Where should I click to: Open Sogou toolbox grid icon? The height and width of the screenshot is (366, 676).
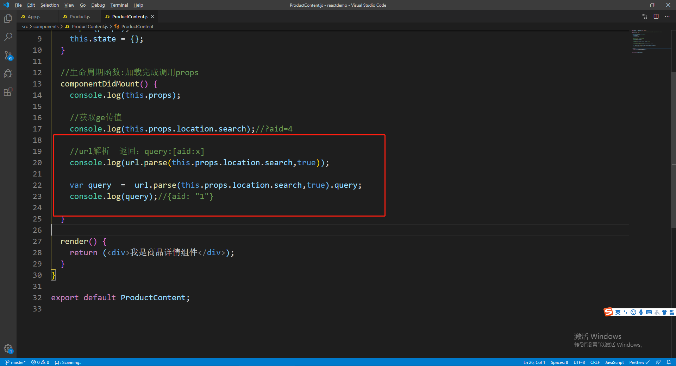click(x=672, y=312)
